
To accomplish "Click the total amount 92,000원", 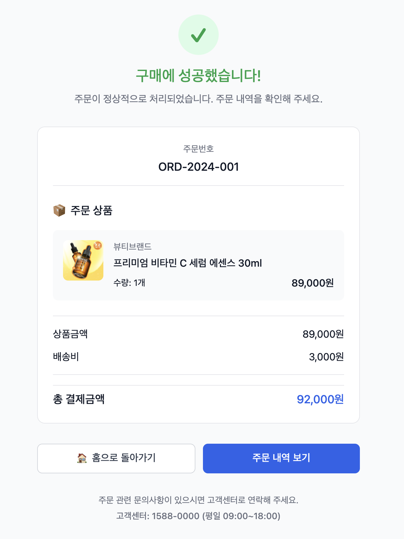I will 320,400.
